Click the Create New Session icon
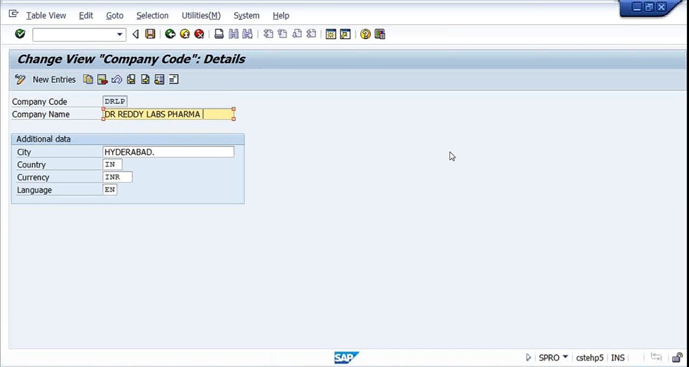 (x=331, y=34)
